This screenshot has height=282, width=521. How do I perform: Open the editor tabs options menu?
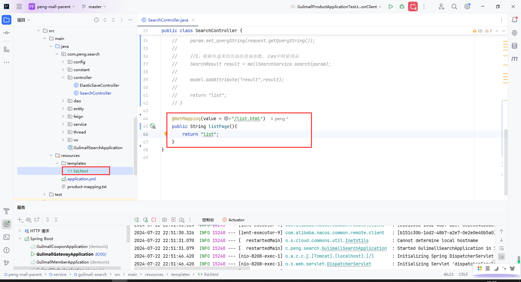click(501, 20)
